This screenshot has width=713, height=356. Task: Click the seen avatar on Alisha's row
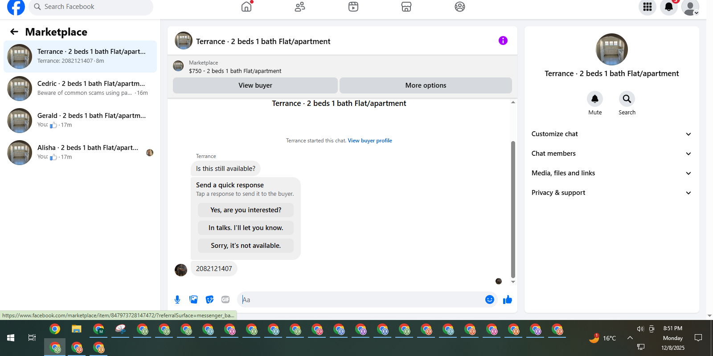point(150,153)
